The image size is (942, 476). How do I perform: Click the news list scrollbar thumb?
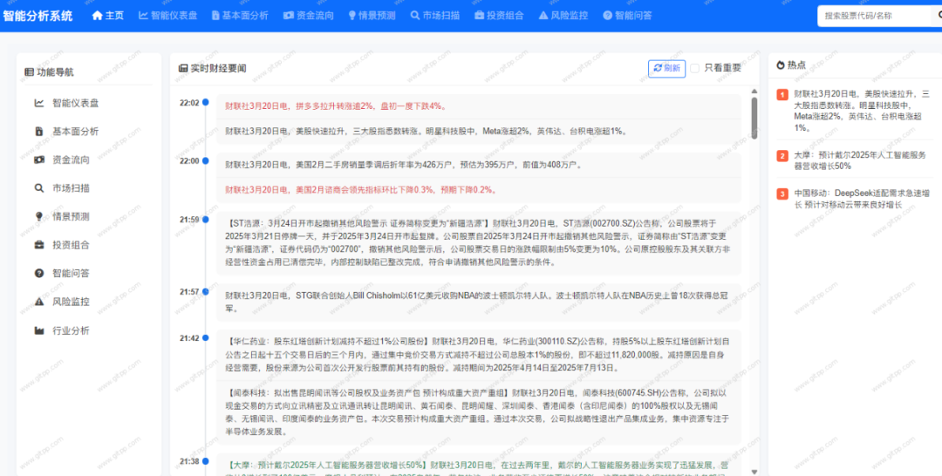(754, 119)
